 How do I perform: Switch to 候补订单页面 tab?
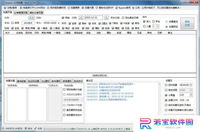coord(36,13)
